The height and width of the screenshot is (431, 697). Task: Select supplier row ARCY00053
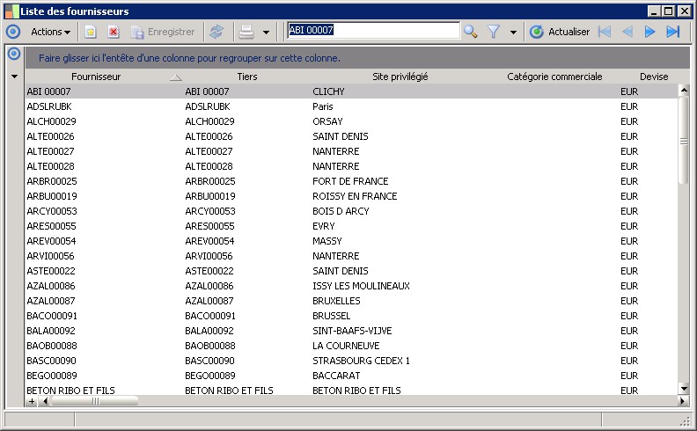click(x=352, y=211)
